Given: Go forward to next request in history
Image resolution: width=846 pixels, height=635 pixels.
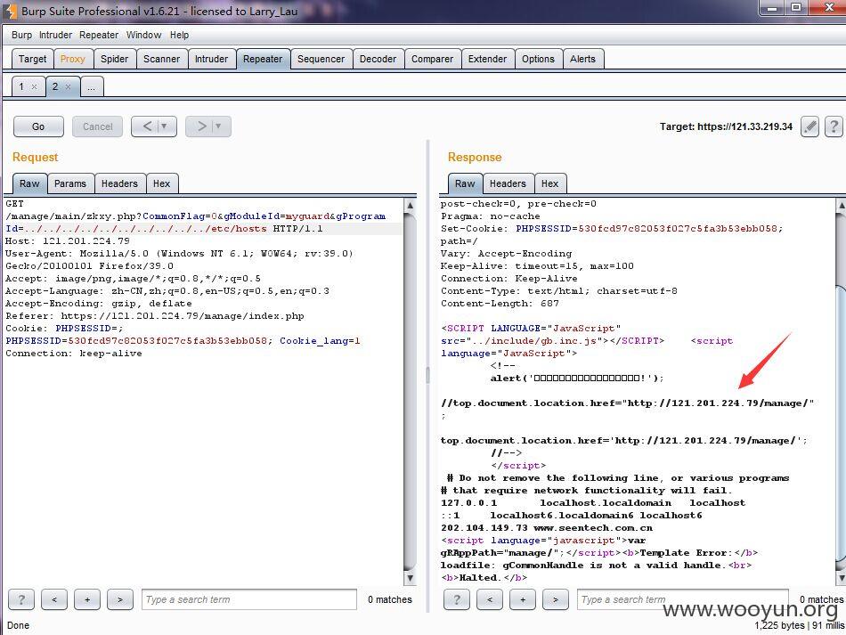Looking at the screenshot, I should click(x=200, y=126).
